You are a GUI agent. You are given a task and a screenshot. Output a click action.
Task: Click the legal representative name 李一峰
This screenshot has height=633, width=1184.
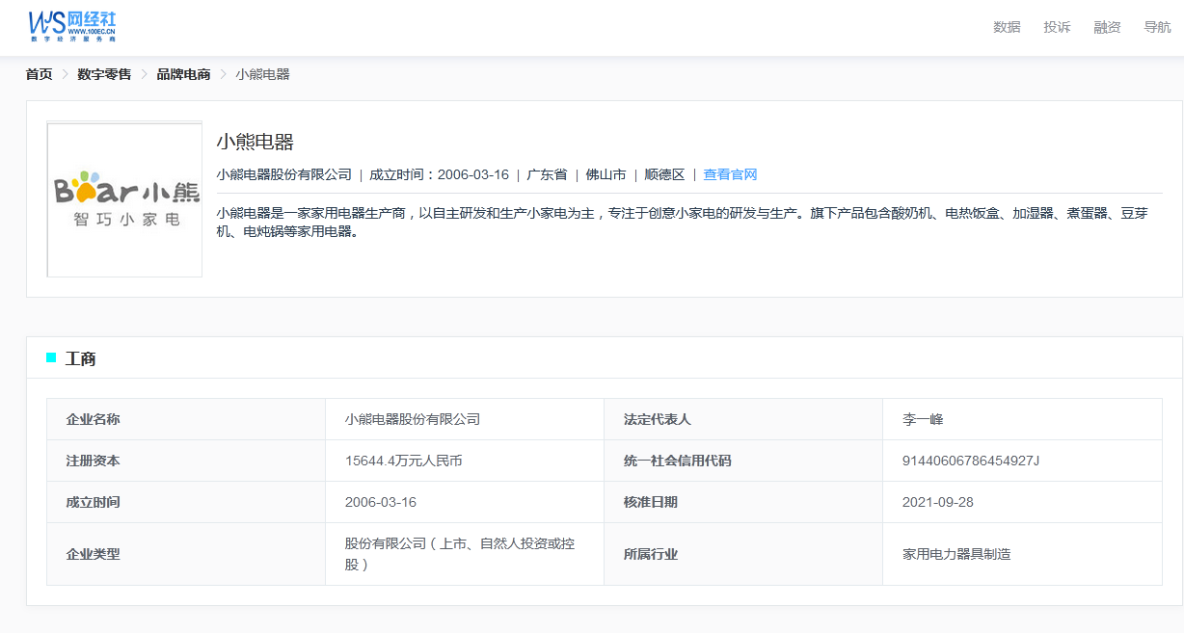pyautogui.click(x=923, y=419)
